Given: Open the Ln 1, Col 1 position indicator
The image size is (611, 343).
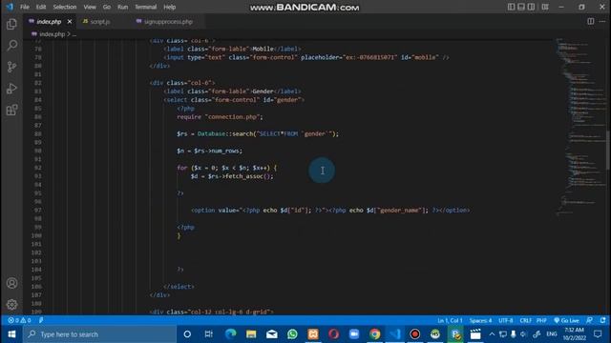Looking at the screenshot, I should tap(450, 320).
